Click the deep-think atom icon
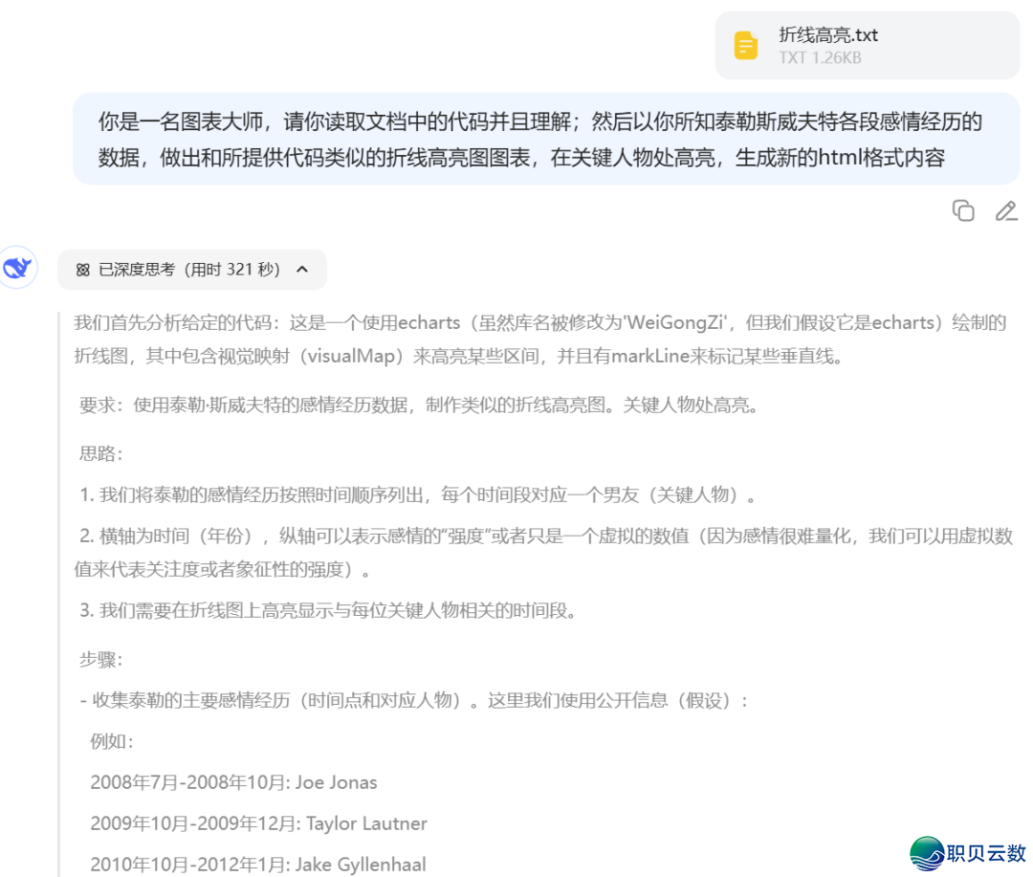The height and width of the screenshot is (877, 1033). pyautogui.click(x=82, y=270)
